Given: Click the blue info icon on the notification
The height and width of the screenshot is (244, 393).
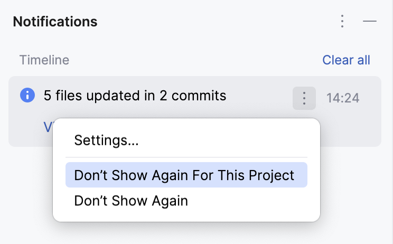Looking at the screenshot, I should pos(27,96).
